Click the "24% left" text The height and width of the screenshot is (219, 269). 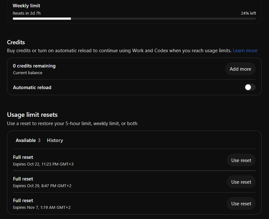coord(248,13)
